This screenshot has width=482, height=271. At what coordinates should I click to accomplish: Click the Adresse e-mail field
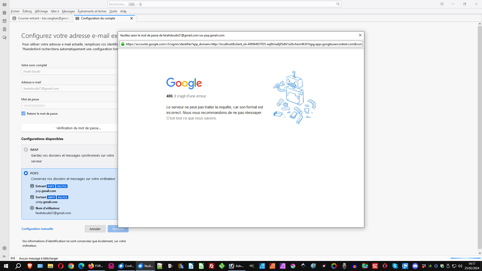70,89
